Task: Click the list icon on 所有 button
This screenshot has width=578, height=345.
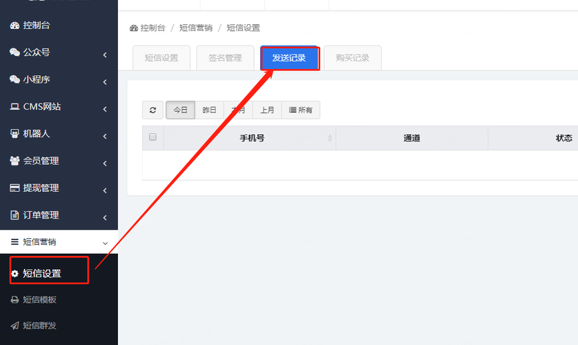Action: tap(292, 110)
